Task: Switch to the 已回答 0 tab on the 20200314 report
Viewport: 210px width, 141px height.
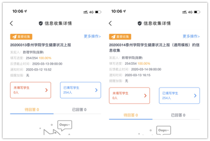Action: pyautogui.click(x=178, y=115)
